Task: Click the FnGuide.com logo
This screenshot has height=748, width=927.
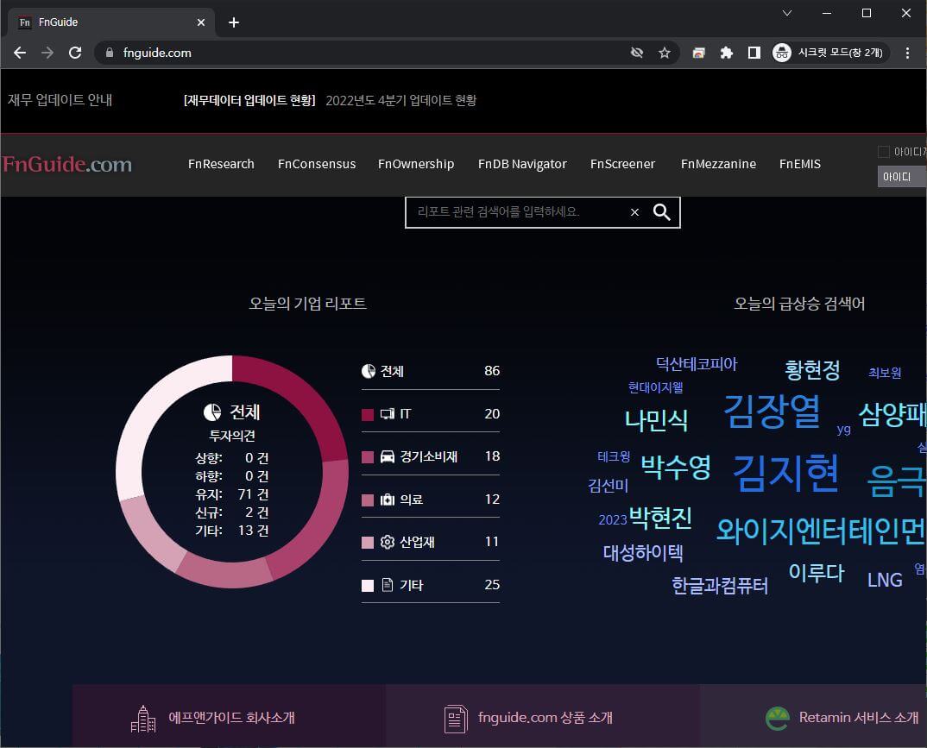Action: click(x=66, y=164)
